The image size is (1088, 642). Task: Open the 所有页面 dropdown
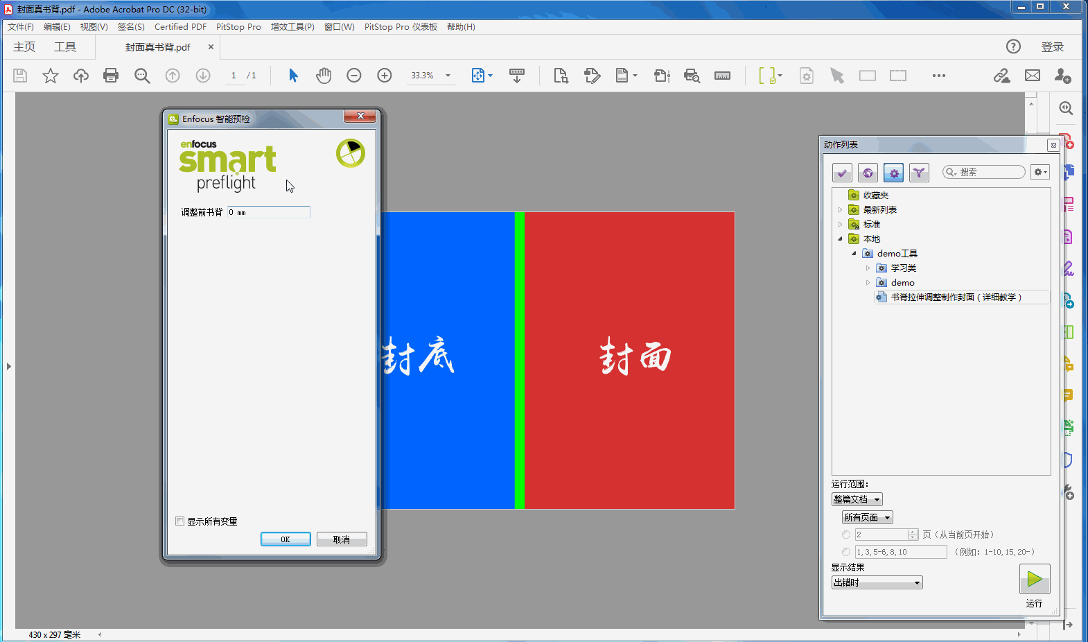(868, 517)
